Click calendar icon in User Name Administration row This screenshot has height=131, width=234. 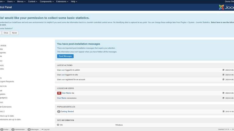tap(223, 98)
